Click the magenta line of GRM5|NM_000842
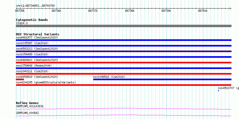Screen dimensions: 239x119 124,115
